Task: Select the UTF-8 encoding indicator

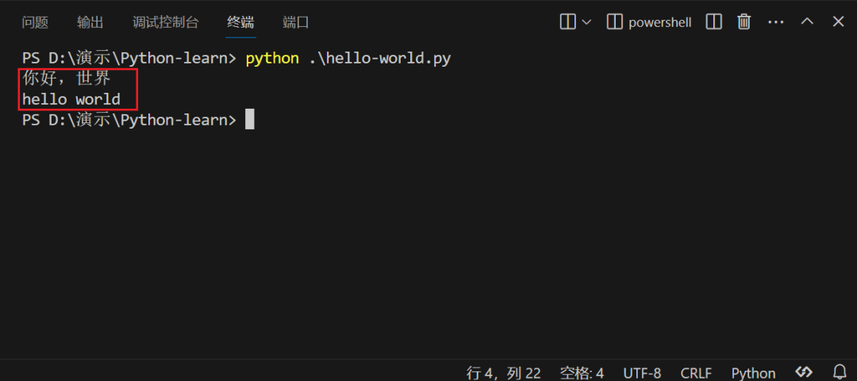Action: [x=642, y=372]
